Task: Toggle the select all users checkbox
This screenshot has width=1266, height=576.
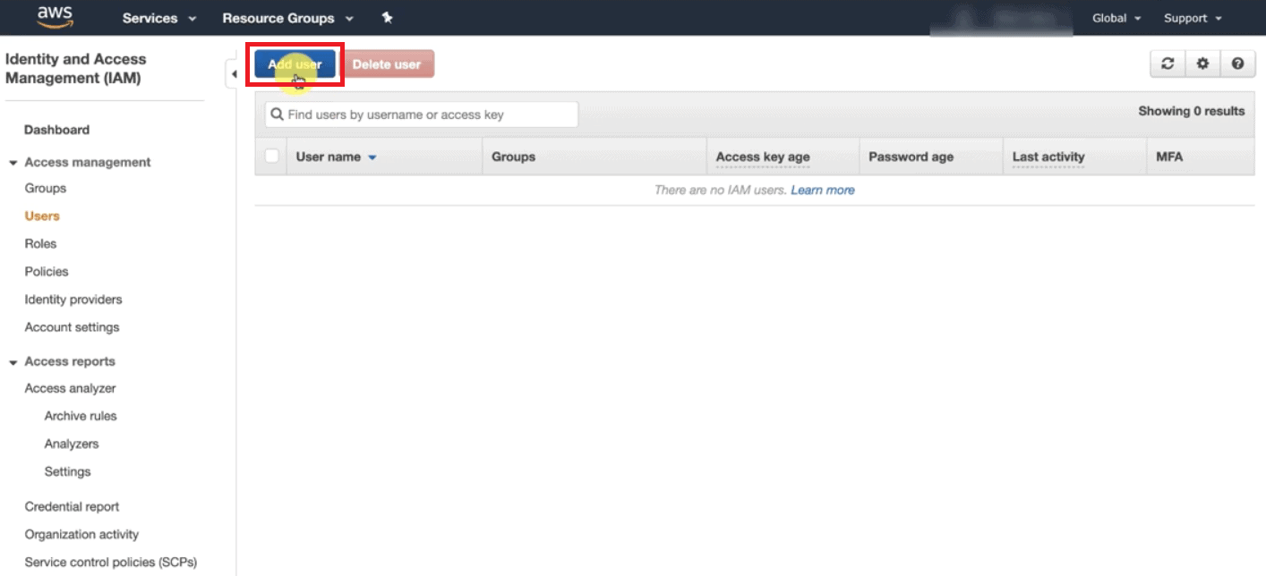Action: pos(272,157)
